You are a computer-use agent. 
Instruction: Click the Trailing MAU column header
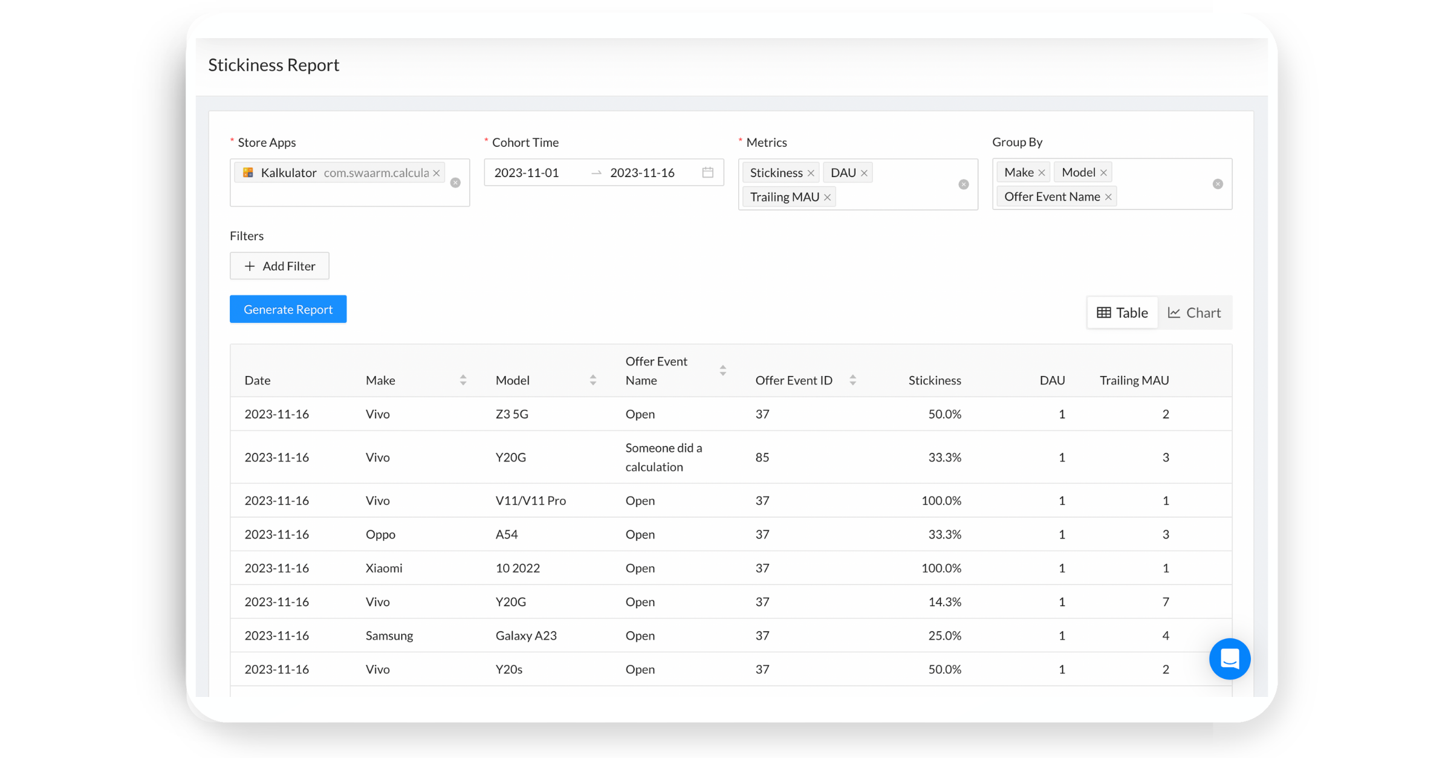coord(1134,380)
